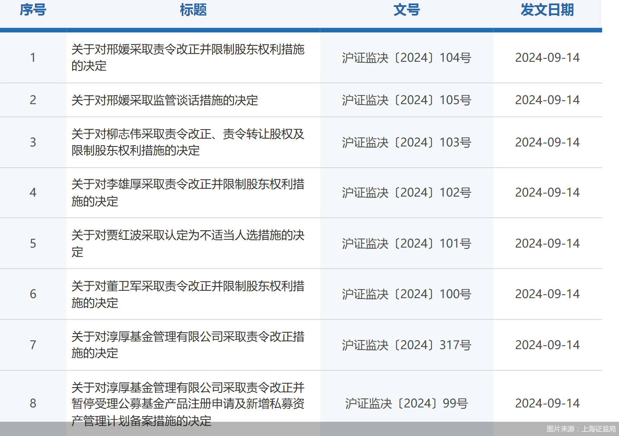The height and width of the screenshot is (436, 619).
Task: Open the 李雄厚 责令改正 decision
Action: point(188,193)
